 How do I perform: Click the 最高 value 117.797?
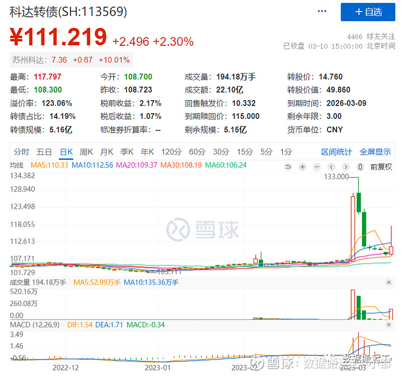click(x=47, y=77)
